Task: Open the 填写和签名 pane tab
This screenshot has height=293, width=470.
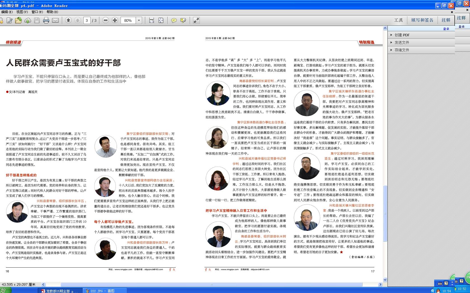Action: [x=422, y=20]
